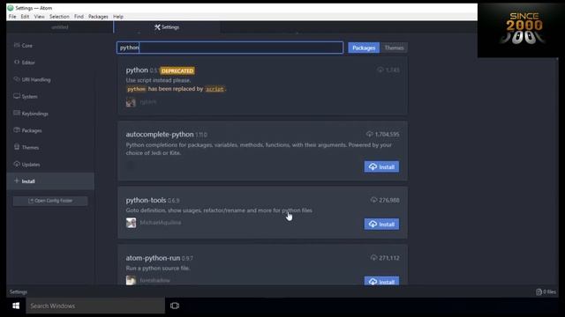Select the Packages search filter button
Screen dimensions: 565x317
[x=364, y=48]
